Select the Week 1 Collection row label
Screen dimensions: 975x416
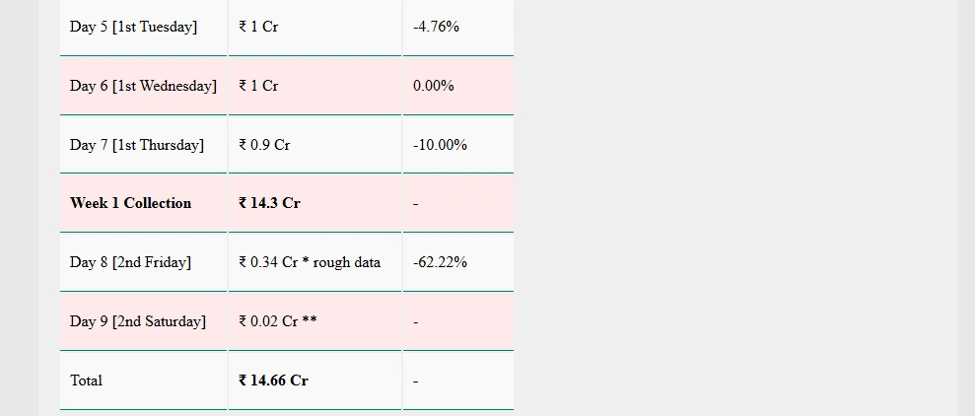(x=130, y=203)
